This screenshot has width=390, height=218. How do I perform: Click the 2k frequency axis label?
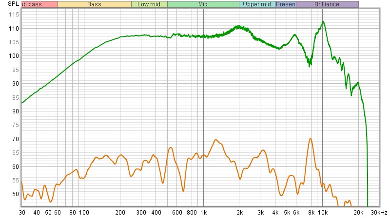tap(240, 213)
